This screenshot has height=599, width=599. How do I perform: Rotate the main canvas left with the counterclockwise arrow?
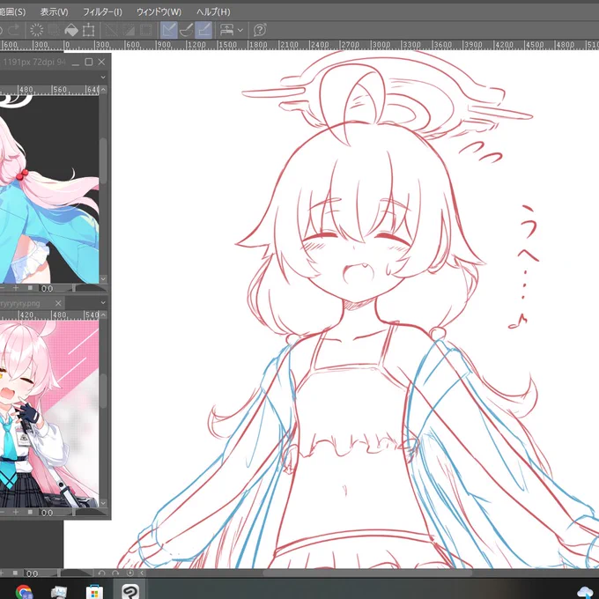click(101, 573)
